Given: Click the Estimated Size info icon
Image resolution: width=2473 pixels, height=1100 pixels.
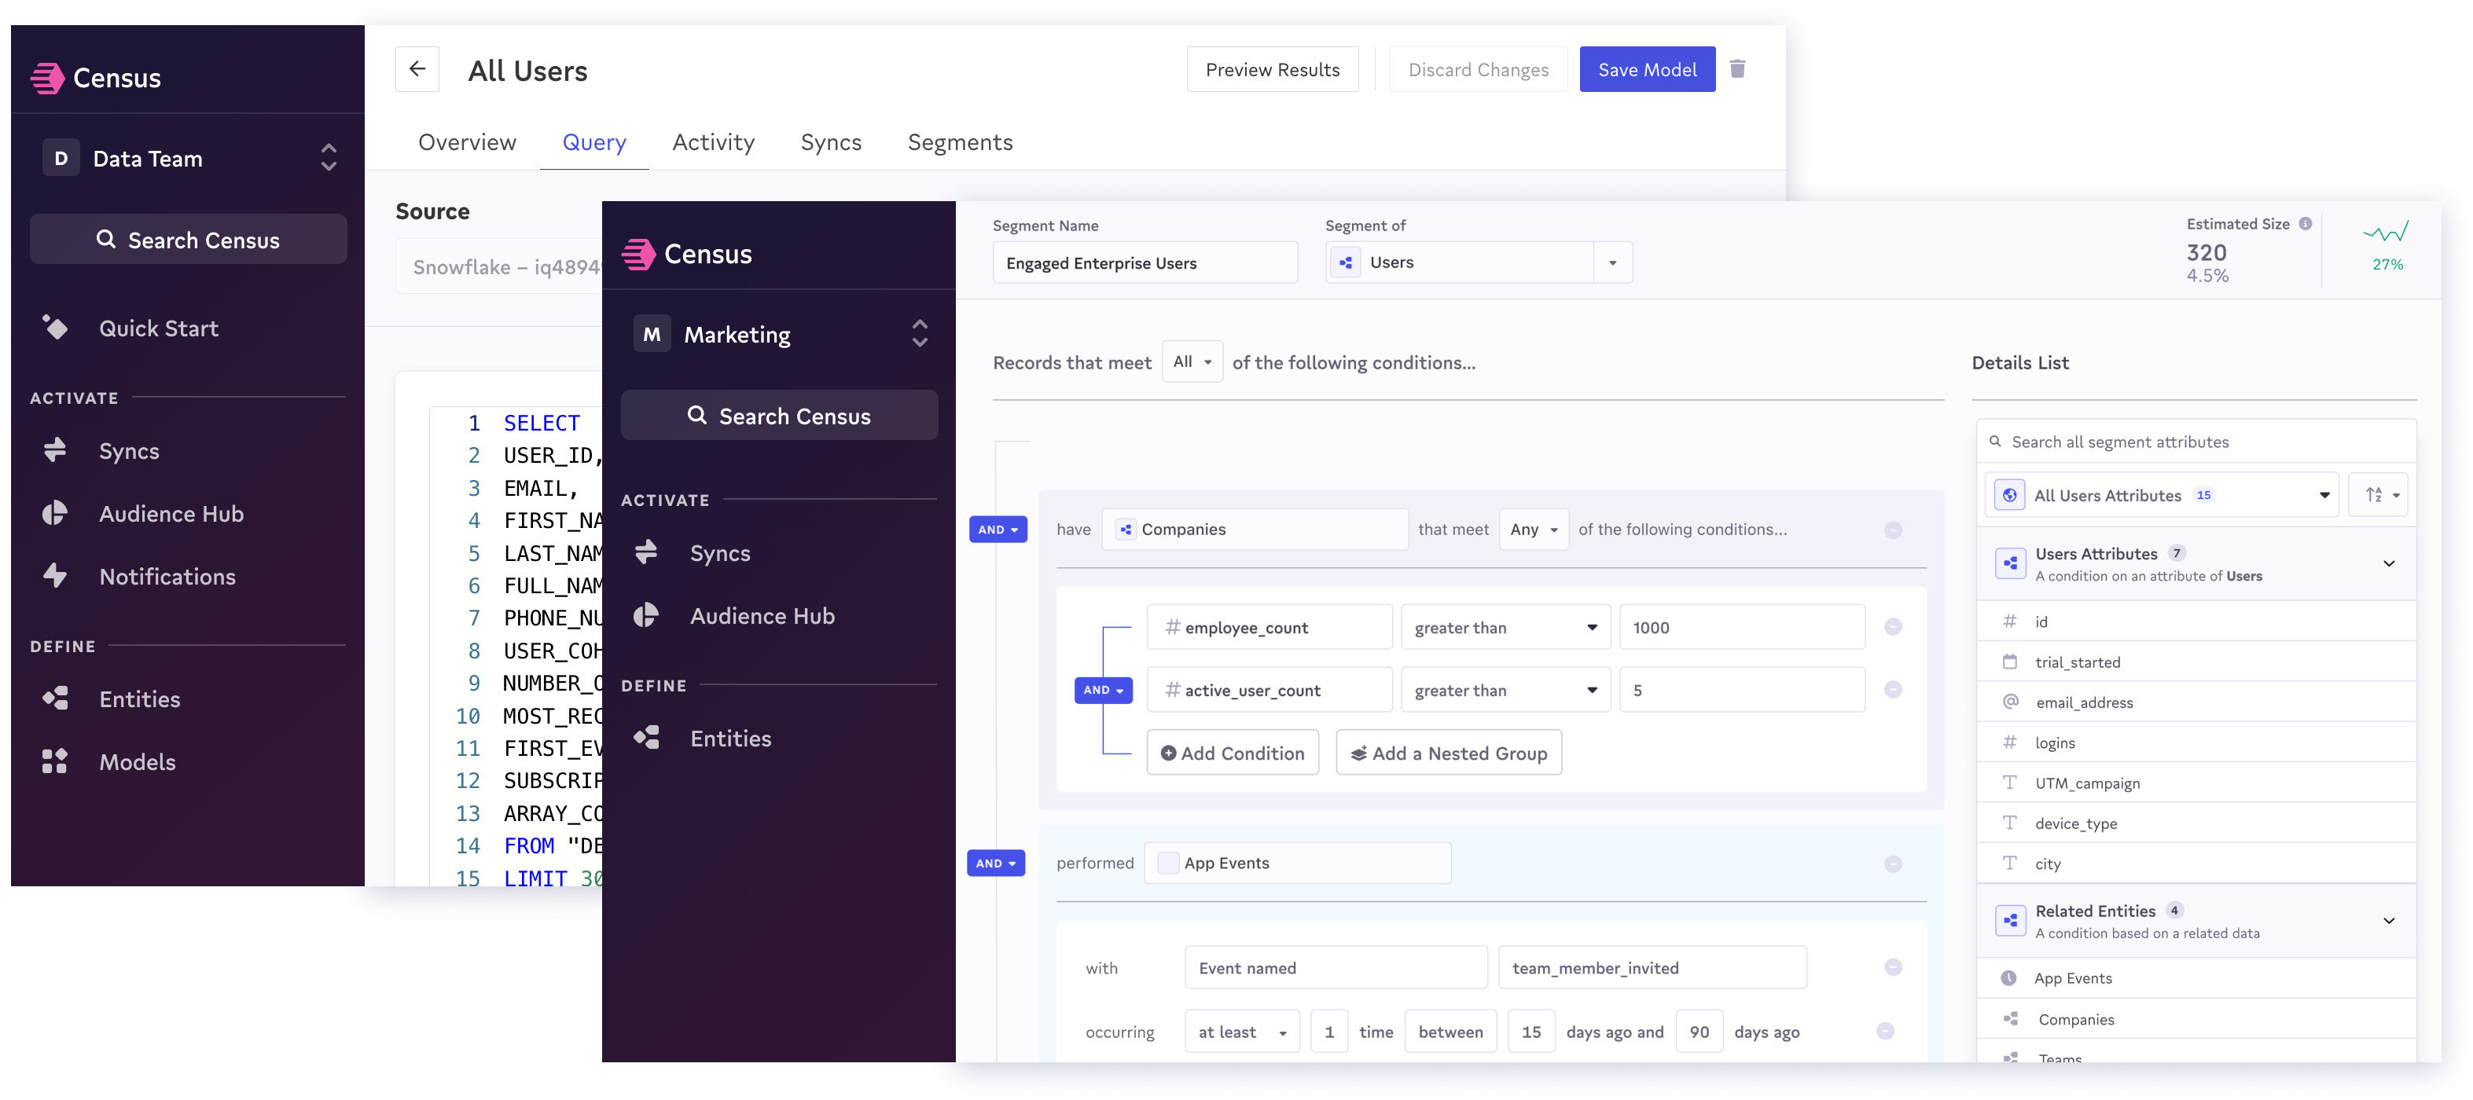Looking at the screenshot, I should pyautogui.click(x=2305, y=224).
